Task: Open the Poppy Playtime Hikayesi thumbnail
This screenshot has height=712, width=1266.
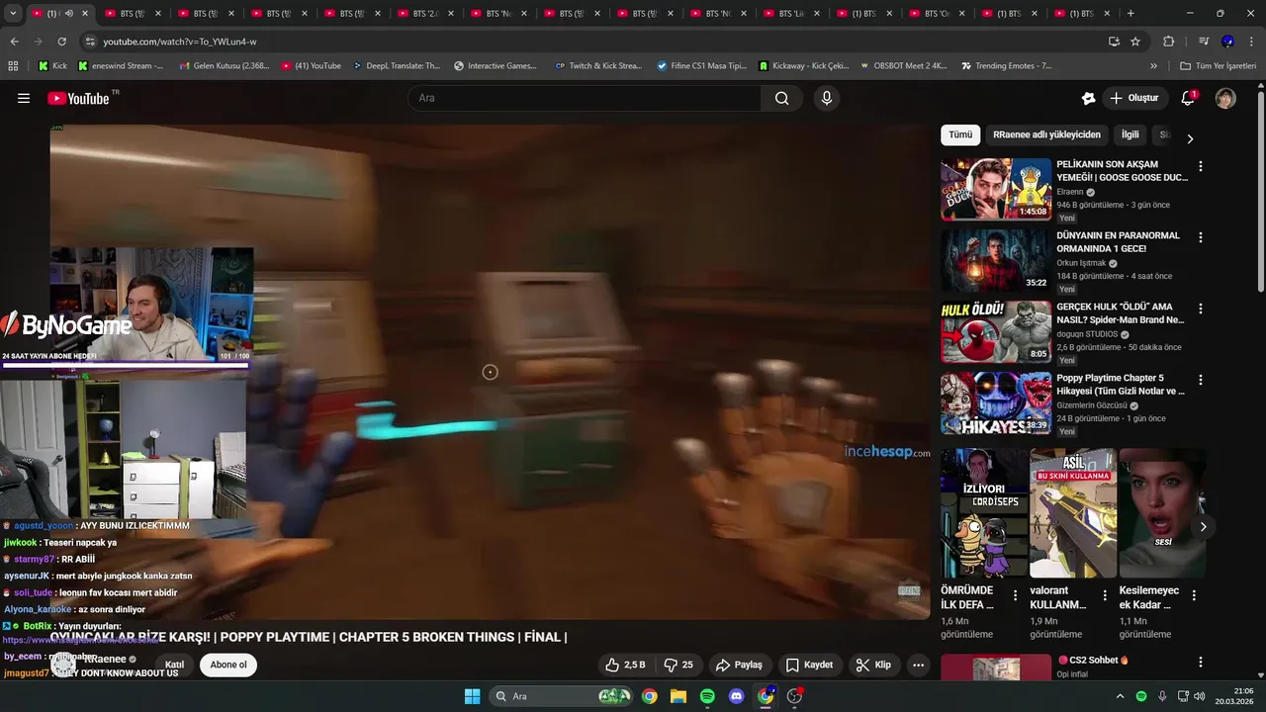Action: [996, 403]
